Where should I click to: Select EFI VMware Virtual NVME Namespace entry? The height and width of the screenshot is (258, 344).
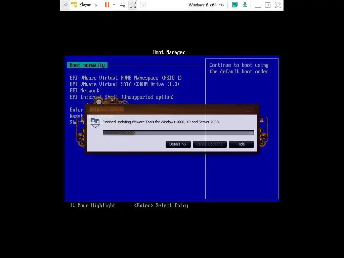point(126,78)
